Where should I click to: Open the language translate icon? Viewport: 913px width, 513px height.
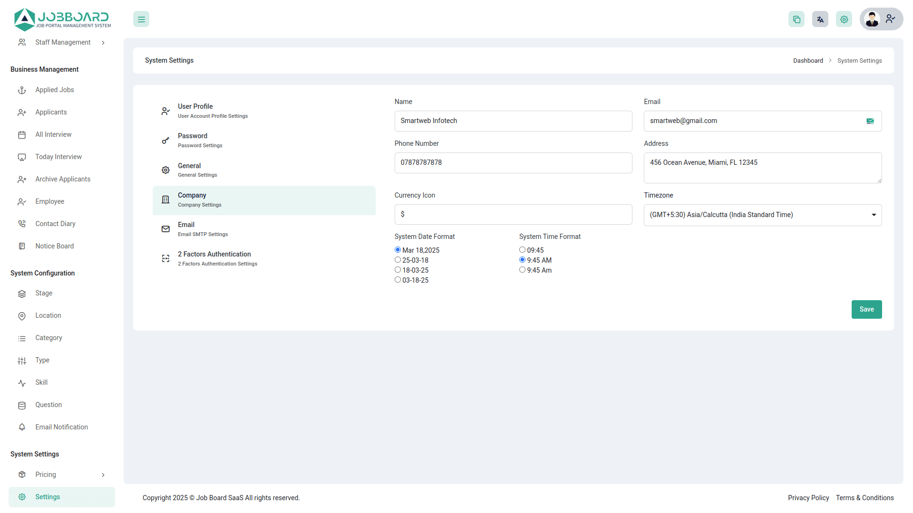click(820, 19)
